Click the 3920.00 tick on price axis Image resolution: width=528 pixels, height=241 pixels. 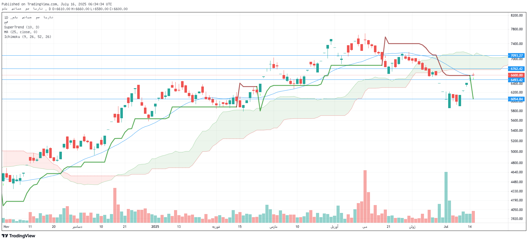click(x=517, y=219)
